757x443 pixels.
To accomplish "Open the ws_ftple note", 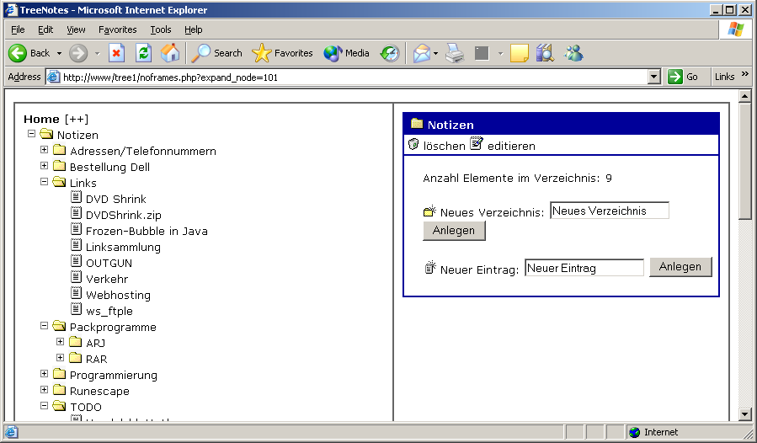I will pos(109,311).
